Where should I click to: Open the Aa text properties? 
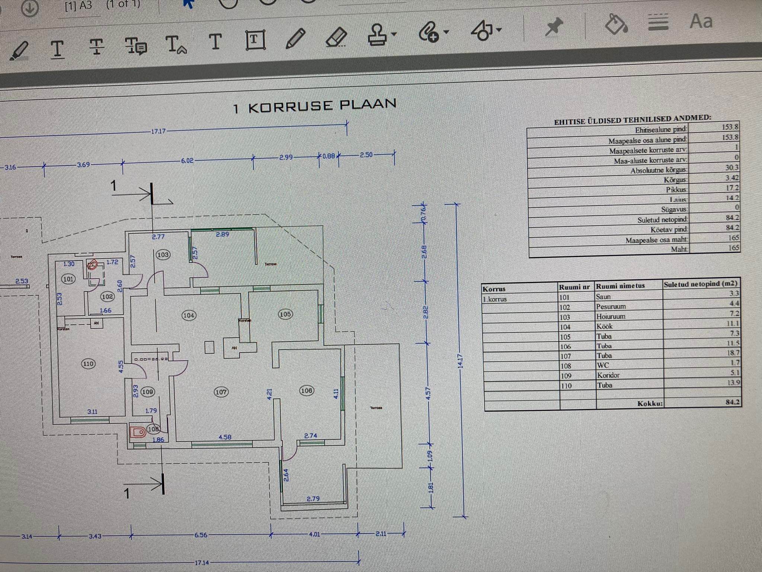(x=701, y=21)
